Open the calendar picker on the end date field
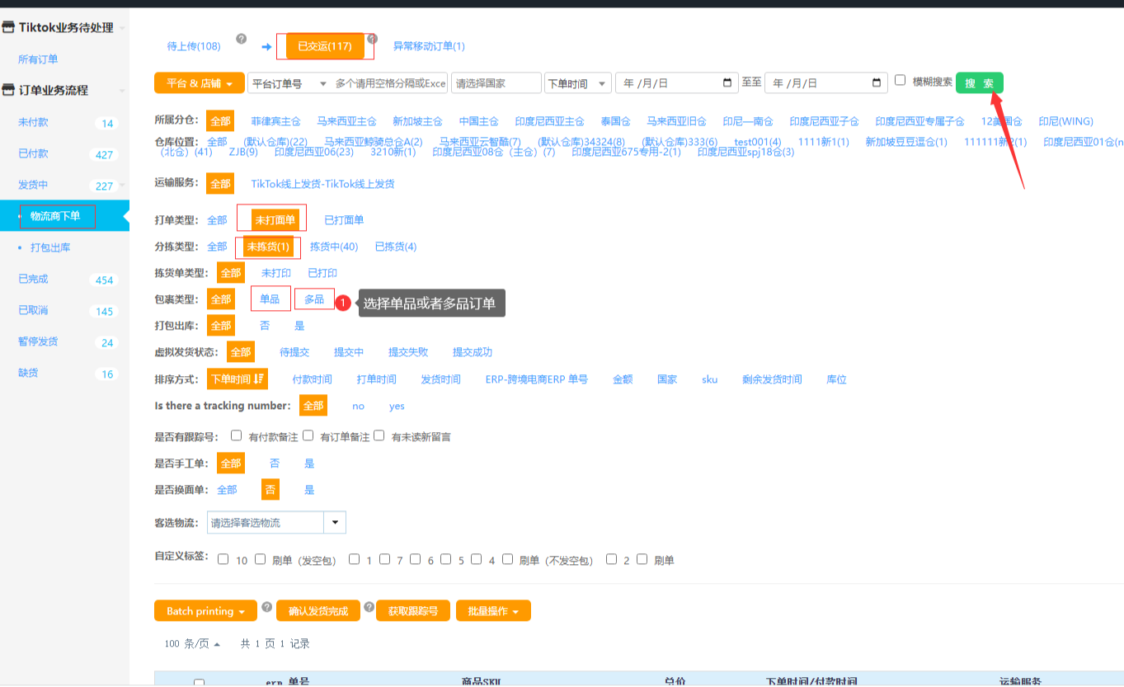This screenshot has width=1124, height=687. [877, 83]
